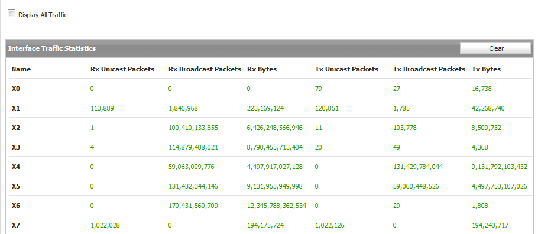Click X4 Tx Bytes value 9,131,792,103,432
Viewport: 538px width, 234px height.
(x=500, y=167)
